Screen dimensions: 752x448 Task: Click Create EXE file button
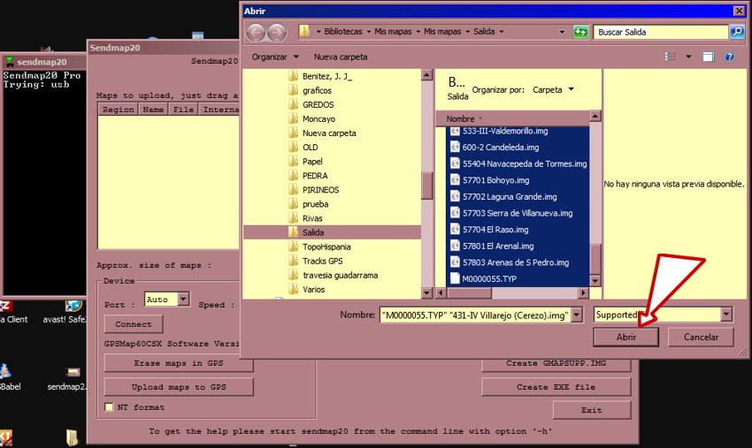click(x=556, y=387)
